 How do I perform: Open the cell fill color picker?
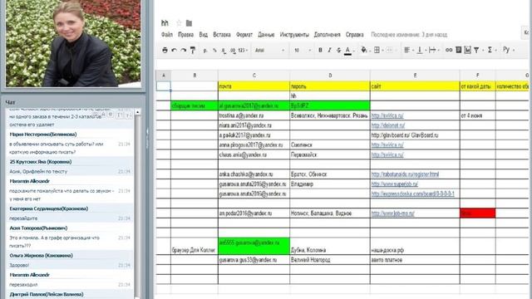[364, 50]
